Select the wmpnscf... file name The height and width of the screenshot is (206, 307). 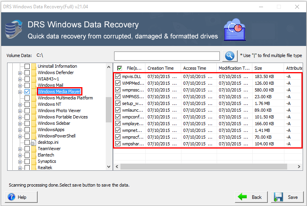(133, 137)
